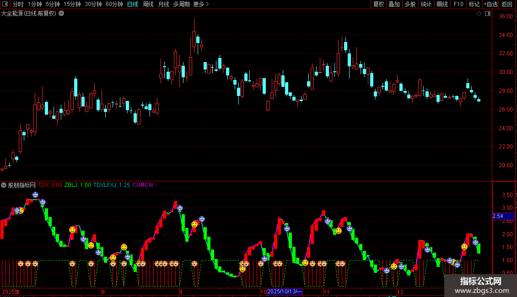This screenshot has width=517, height=297.
Task: Expand the 更多 periods menu
Action: (x=201, y=4)
